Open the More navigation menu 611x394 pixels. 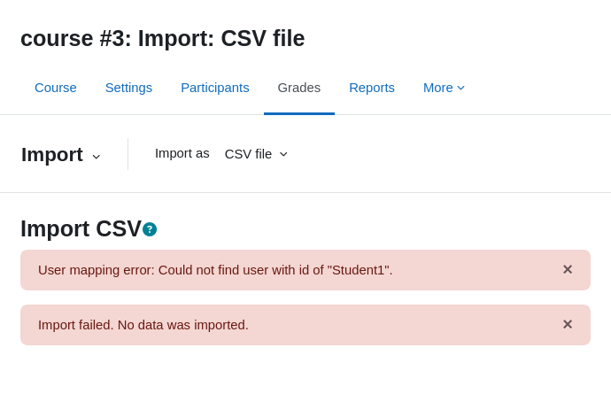(444, 88)
